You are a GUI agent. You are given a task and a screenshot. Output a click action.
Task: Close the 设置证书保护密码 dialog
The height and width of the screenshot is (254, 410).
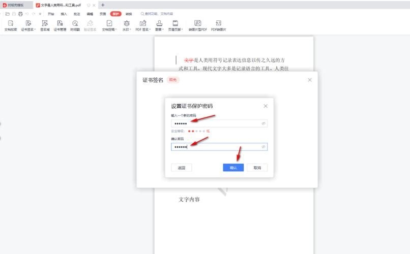tap(266, 106)
